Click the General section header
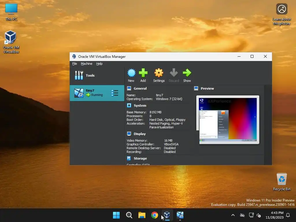Screen dimensions: 296x222 coord(140,88)
